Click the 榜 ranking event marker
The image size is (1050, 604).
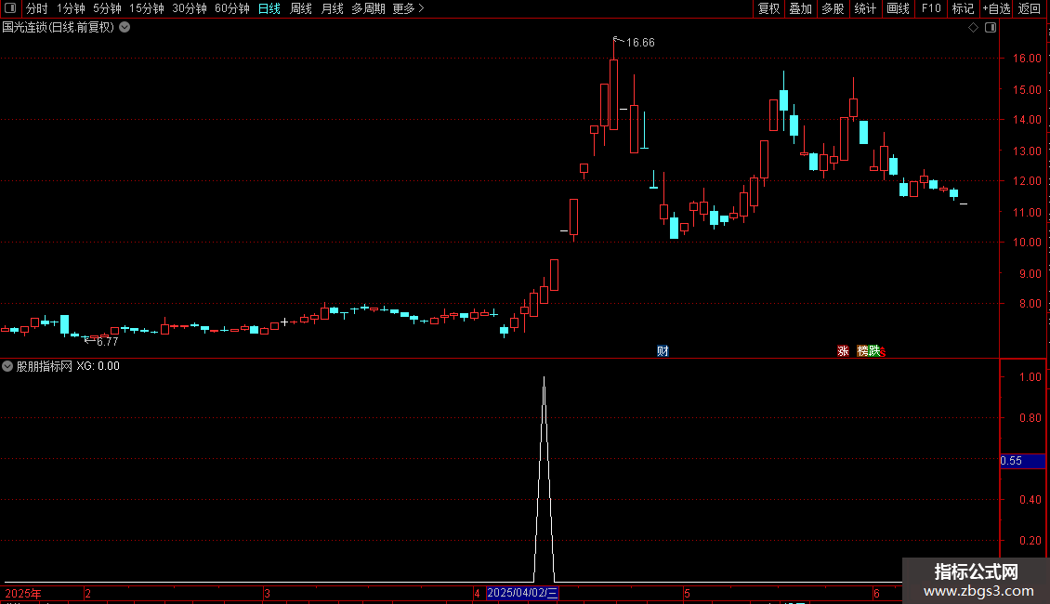coord(862,351)
